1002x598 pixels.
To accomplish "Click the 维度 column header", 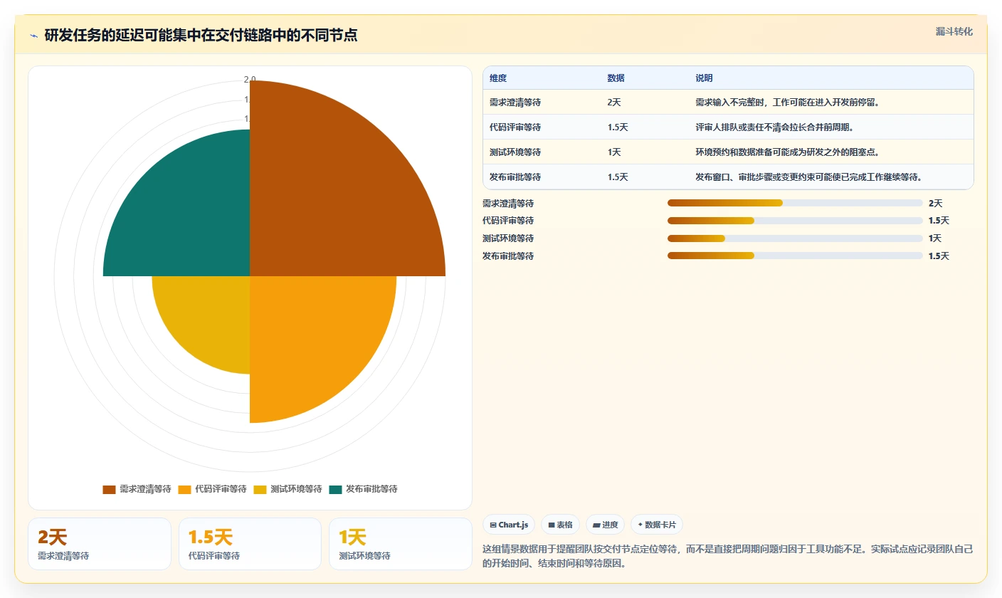I will click(498, 78).
